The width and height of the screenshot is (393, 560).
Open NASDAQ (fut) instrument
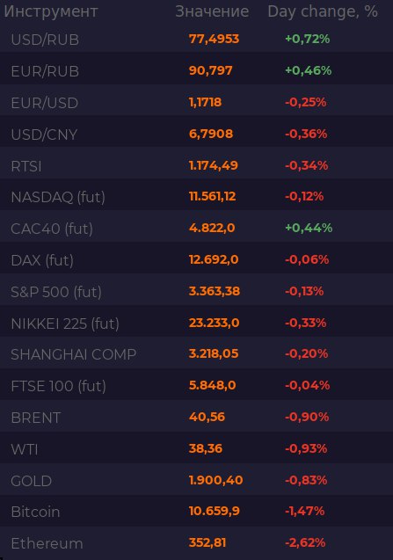tap(58, 197)
